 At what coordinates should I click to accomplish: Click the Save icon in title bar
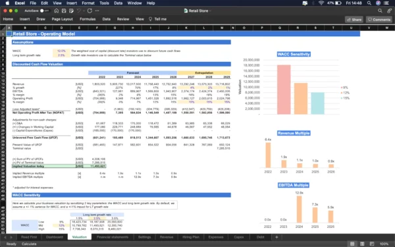pos(64,11)
